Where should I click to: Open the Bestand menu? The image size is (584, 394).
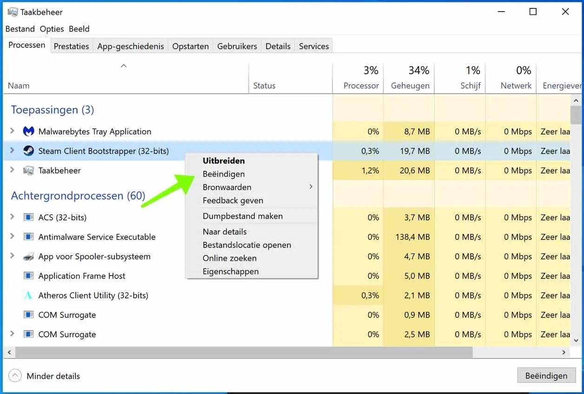[x=20, y=29]
